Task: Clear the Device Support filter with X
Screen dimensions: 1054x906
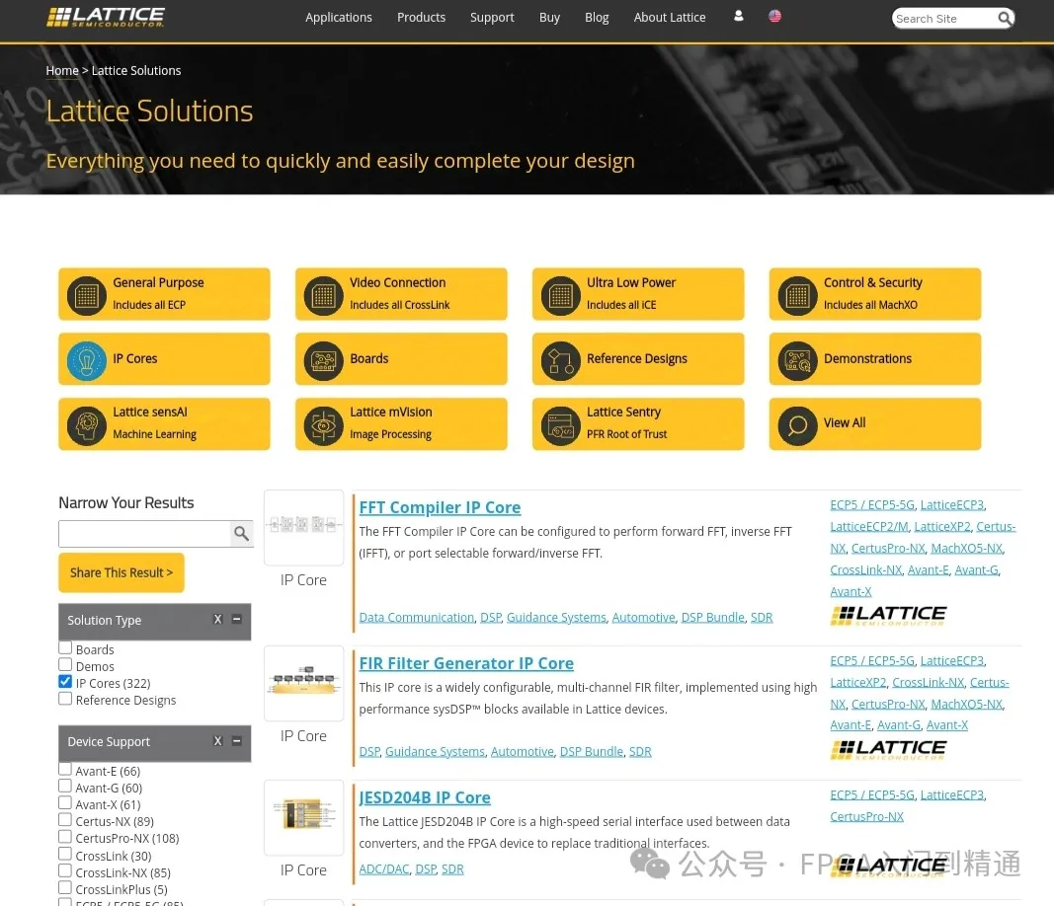Action: pyautogui.click(x=217, y=741)
